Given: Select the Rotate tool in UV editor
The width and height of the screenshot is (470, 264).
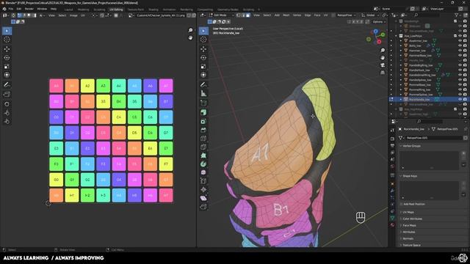Looking at the screenshot, I should tap(7, 57).
